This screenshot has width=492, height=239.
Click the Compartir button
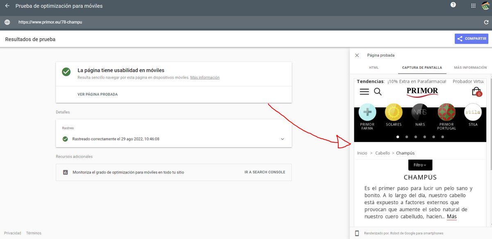(x=471, y=39)
